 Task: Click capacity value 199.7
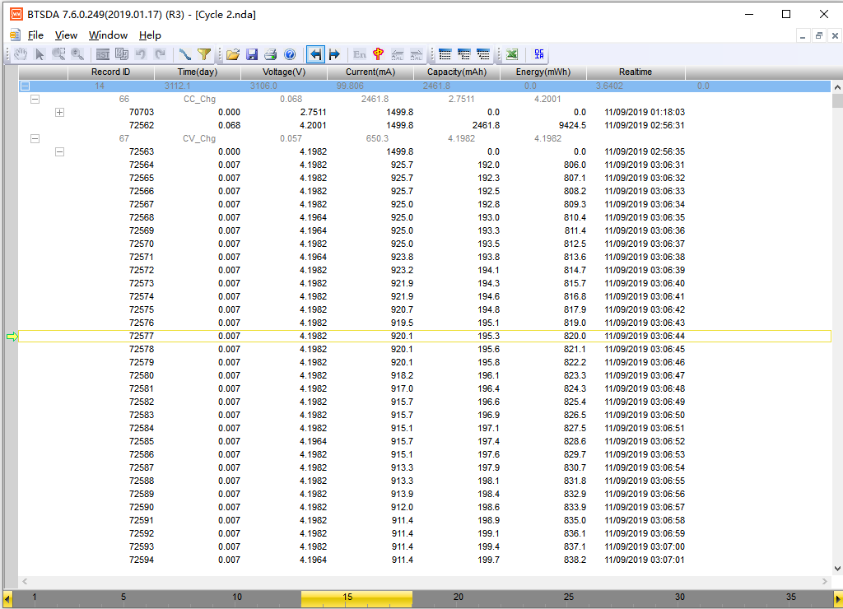point(489,560)
